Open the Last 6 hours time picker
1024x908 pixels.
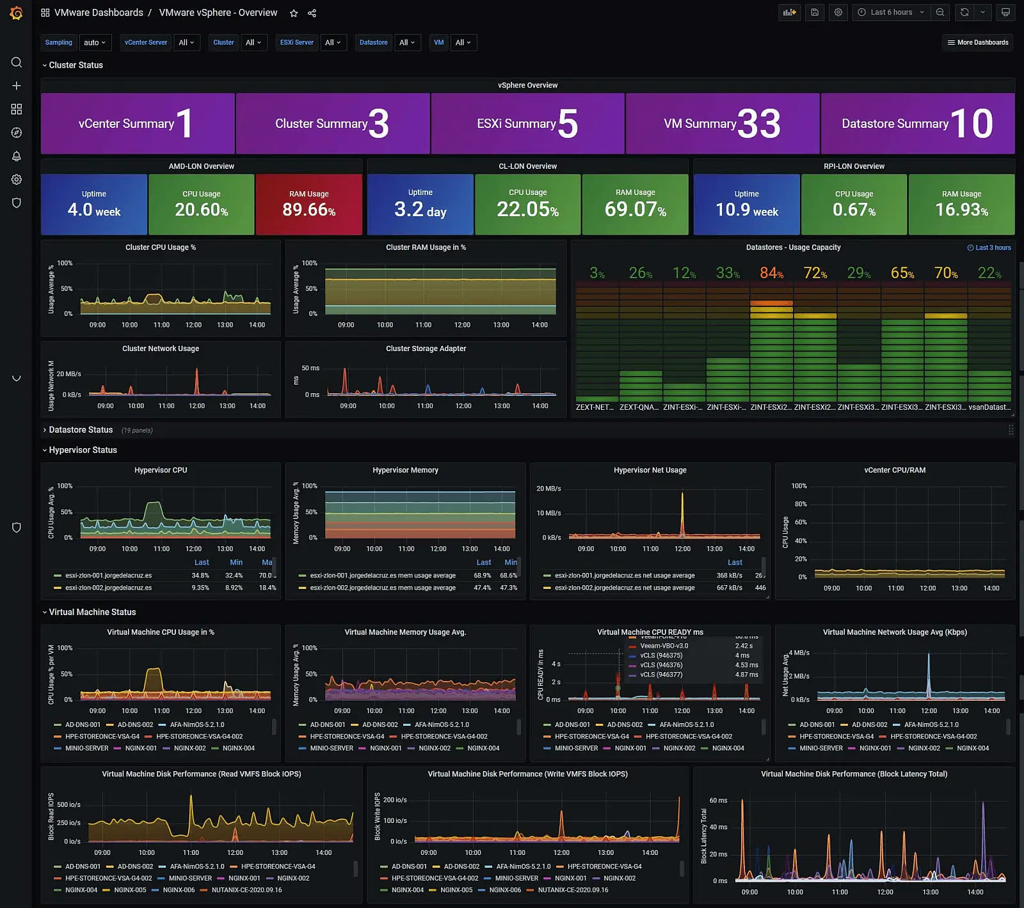pos(891,12)
